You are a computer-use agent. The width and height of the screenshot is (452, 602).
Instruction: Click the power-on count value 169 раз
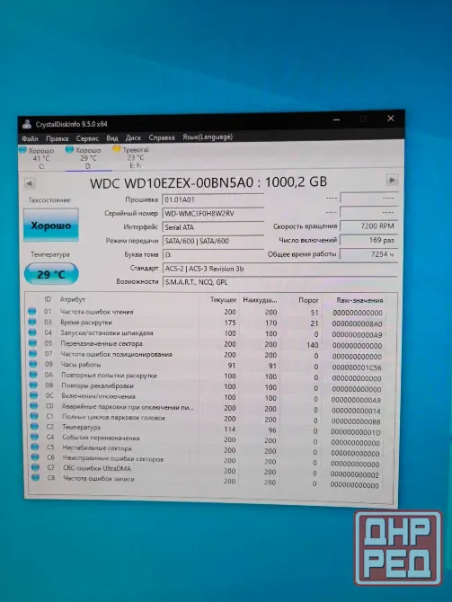(x=368, y=240)
